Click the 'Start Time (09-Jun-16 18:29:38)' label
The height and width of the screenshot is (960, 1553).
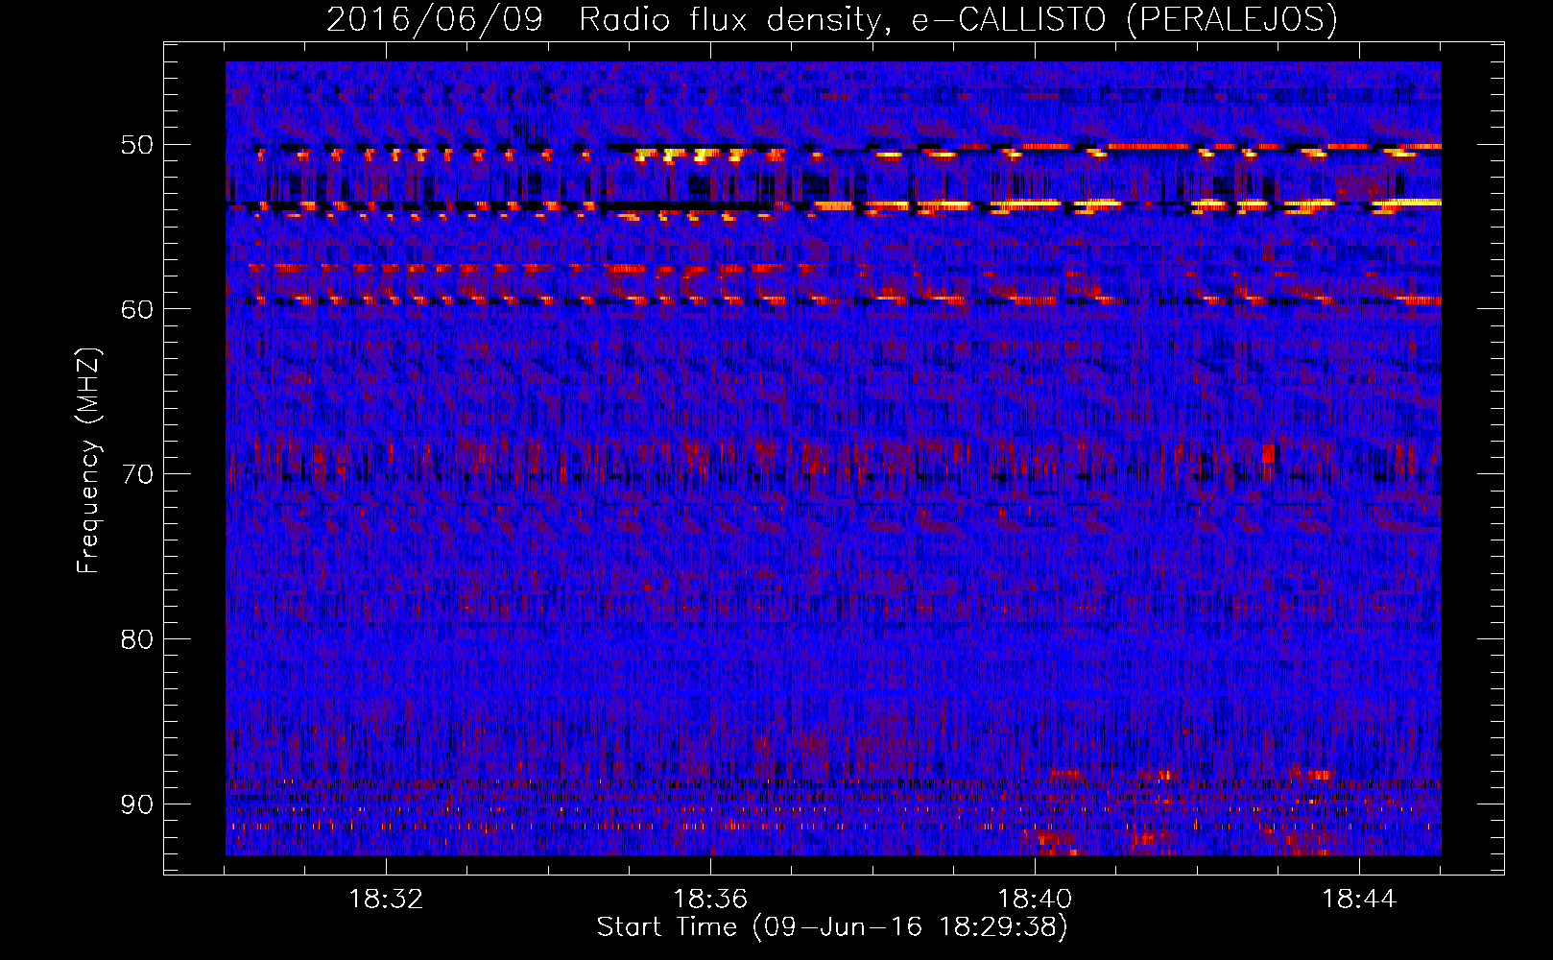(x=832, y=927)
